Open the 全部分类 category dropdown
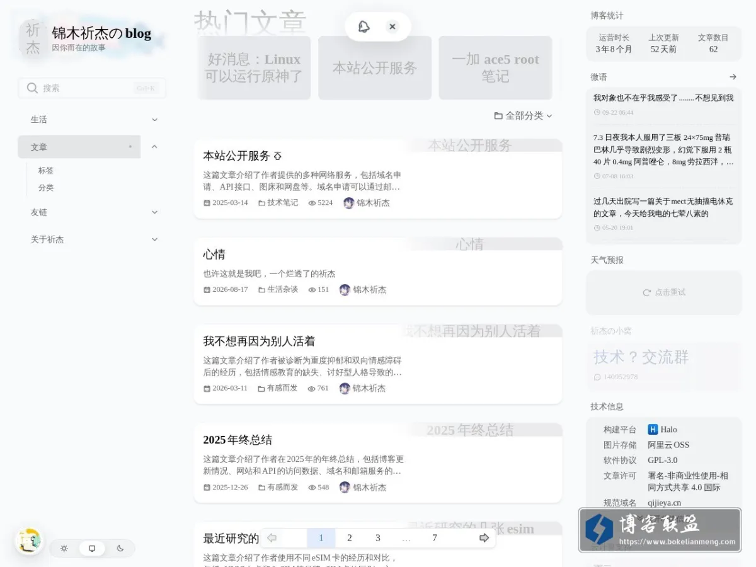Image resolution: width=756 pixels, height=567 pixels. [x=524, y=116]
